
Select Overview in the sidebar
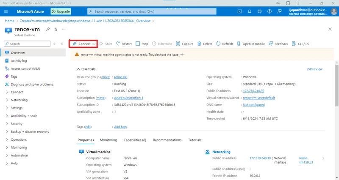click(18, 53)
